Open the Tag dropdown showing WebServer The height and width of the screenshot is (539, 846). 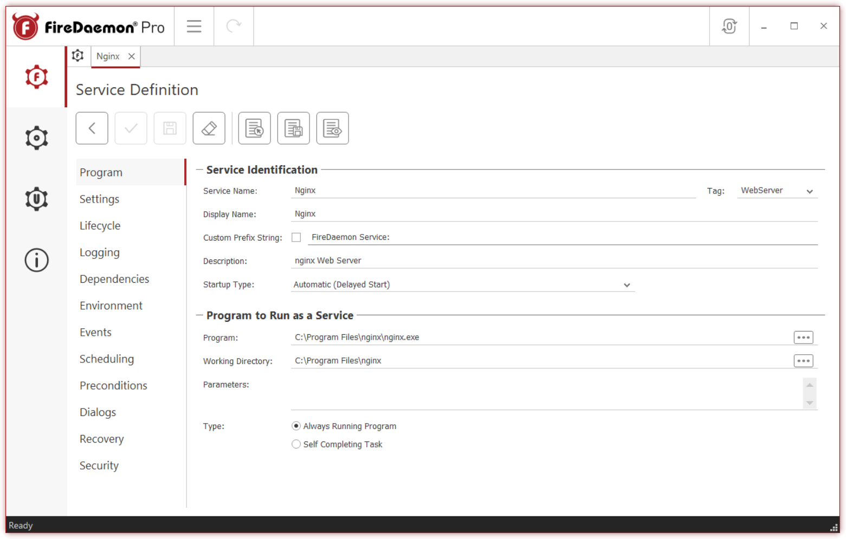(777, 191)
